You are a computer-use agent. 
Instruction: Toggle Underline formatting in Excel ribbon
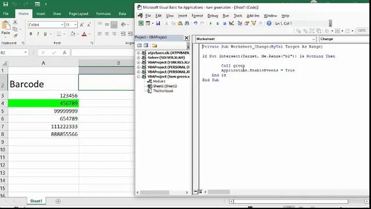click(45, 34)
